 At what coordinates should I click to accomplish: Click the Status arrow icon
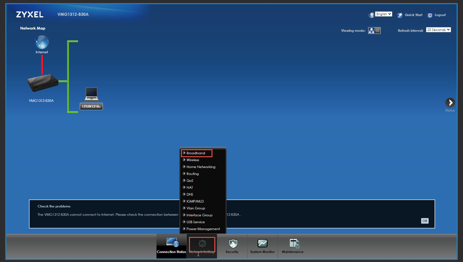point(450,103)
